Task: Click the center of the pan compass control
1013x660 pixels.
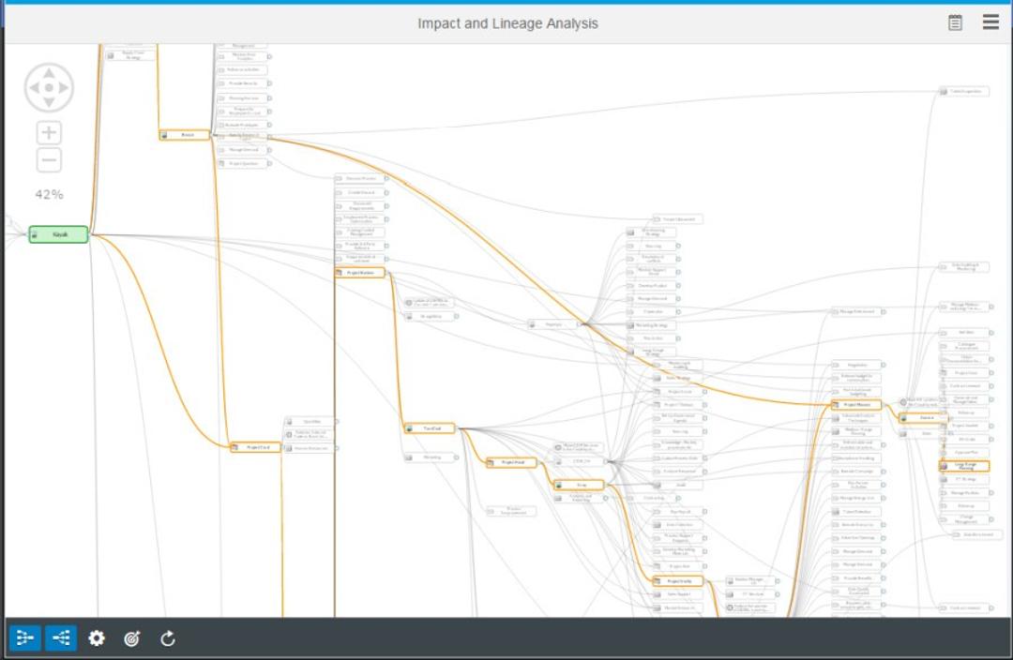Action: [x=48, y=86]
